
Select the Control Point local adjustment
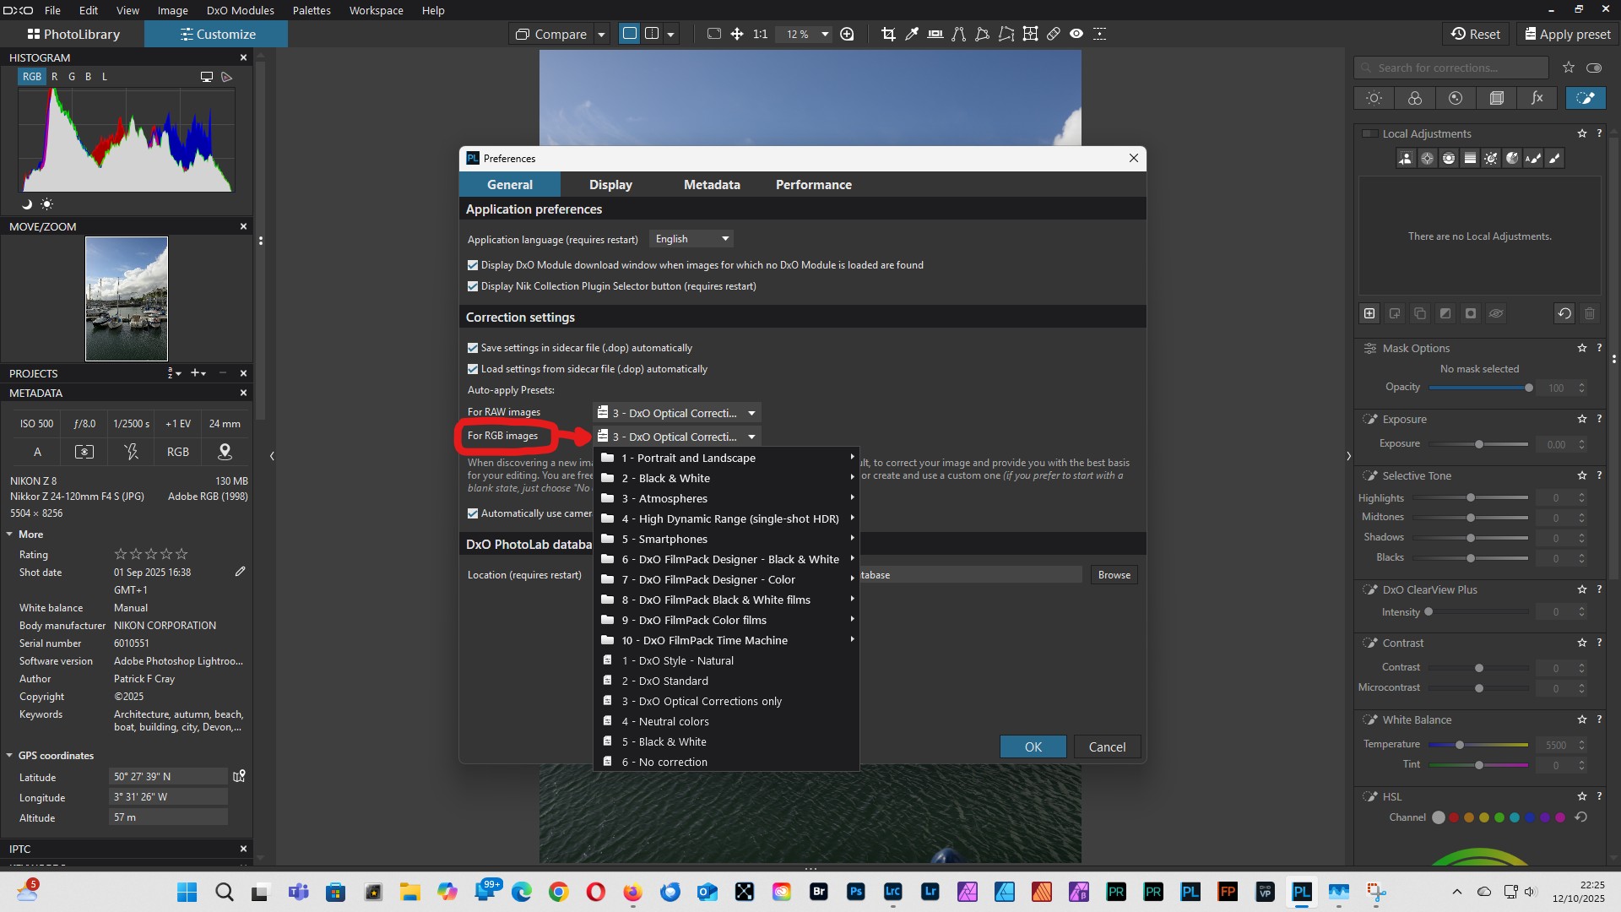click(1427, 158)
